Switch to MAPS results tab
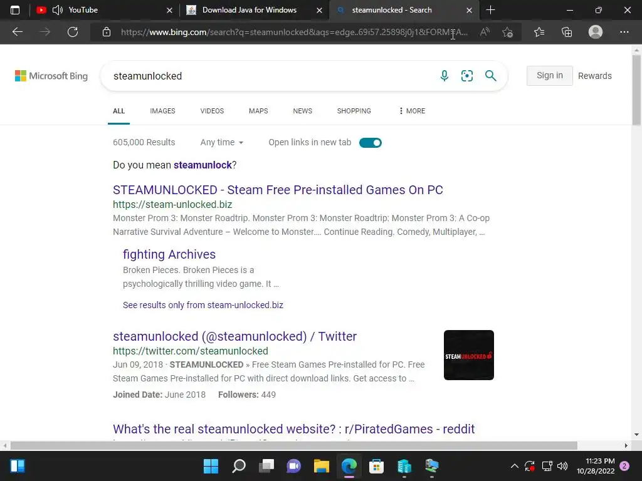Viewport: 642px width, 481px height. pyautogui.click(x=258, y=111)
